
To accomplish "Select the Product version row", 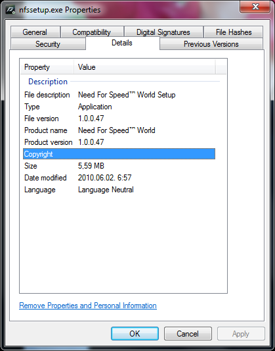I will click(119, 142).
